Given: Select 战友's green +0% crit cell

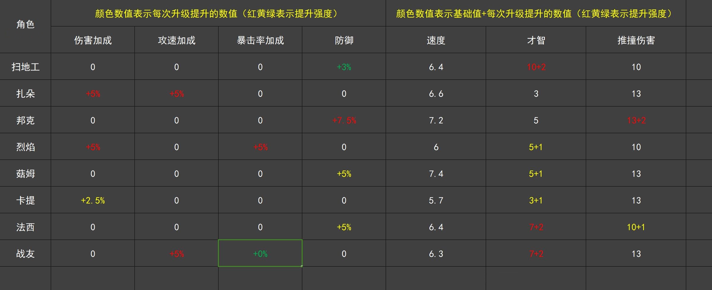Looking at the screenshot, I should 260,254.
